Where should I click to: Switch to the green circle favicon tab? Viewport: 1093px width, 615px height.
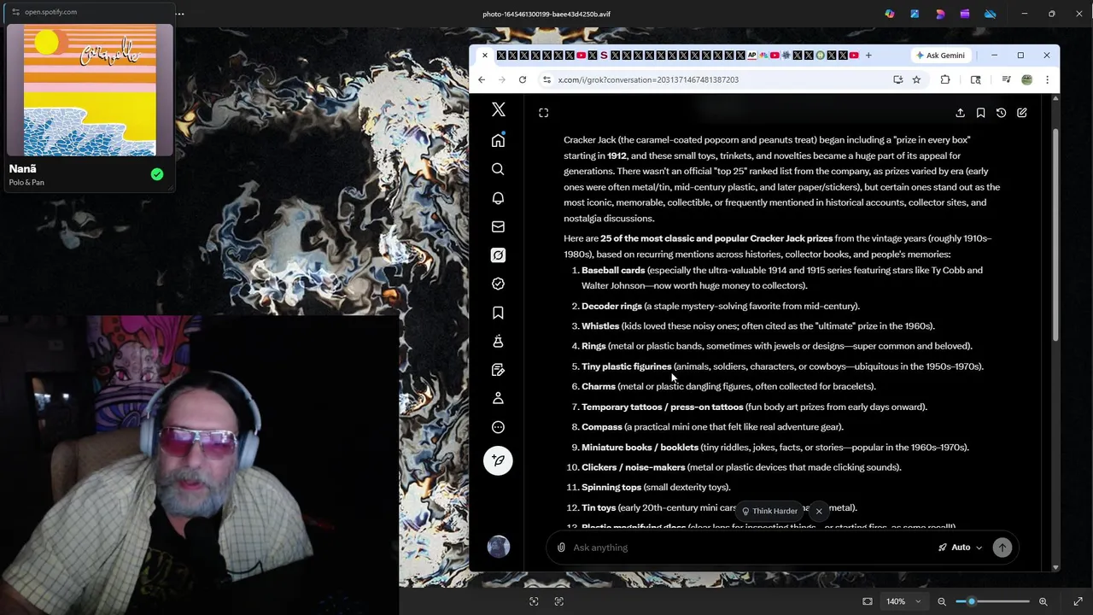pyautogui.click(x=820, y=56)
